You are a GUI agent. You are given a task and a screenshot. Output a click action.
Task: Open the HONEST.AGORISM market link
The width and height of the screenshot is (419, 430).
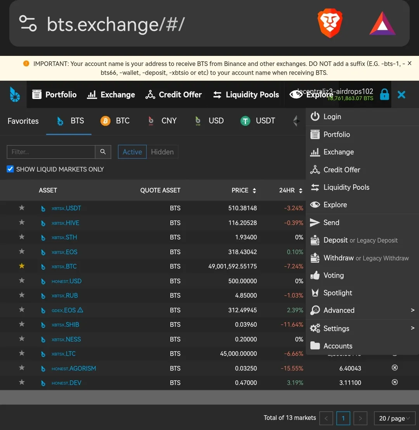pos(74,368)
